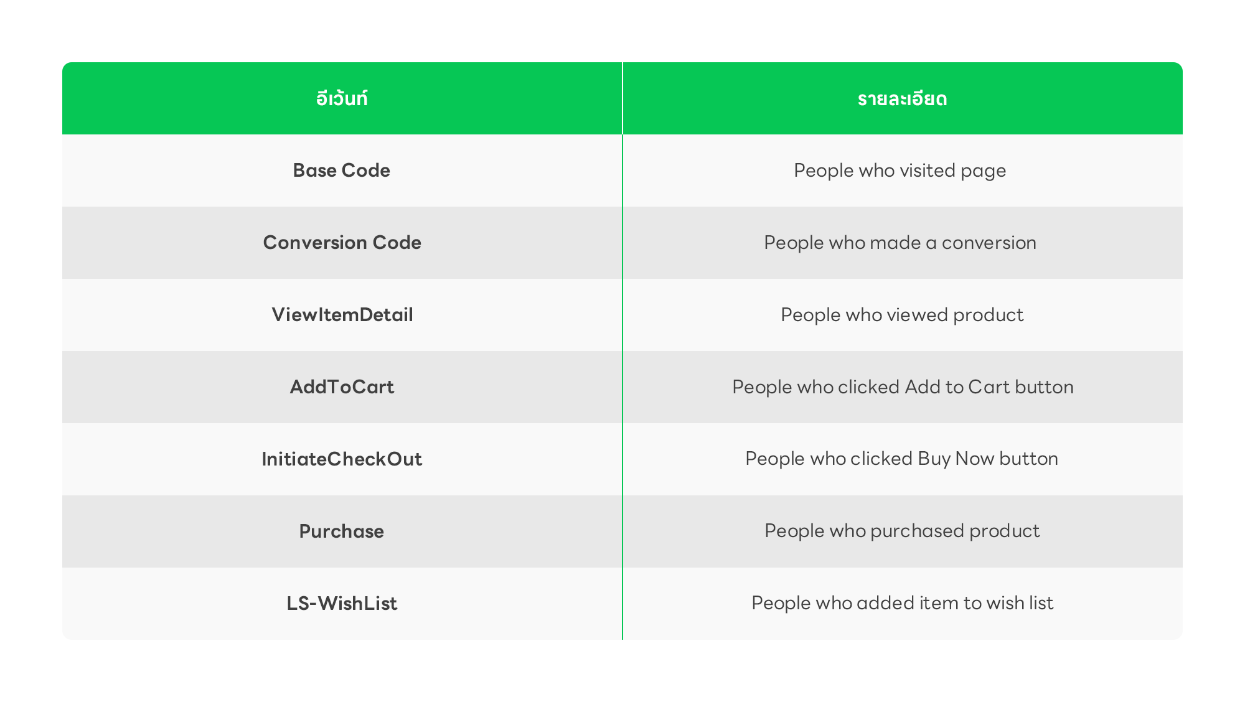Screen dimensions: 1245x702
Task: Select 'People who purchased product' description
Action: (902, 531)
